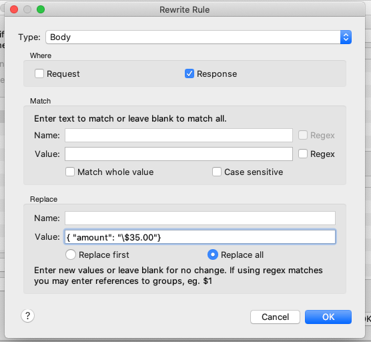
Task: Click the Match Value input field
Action: coord(179,154)
